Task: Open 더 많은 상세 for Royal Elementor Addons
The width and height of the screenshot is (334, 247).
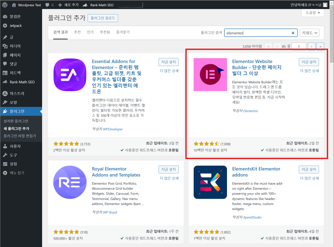Action: [169, 178]
